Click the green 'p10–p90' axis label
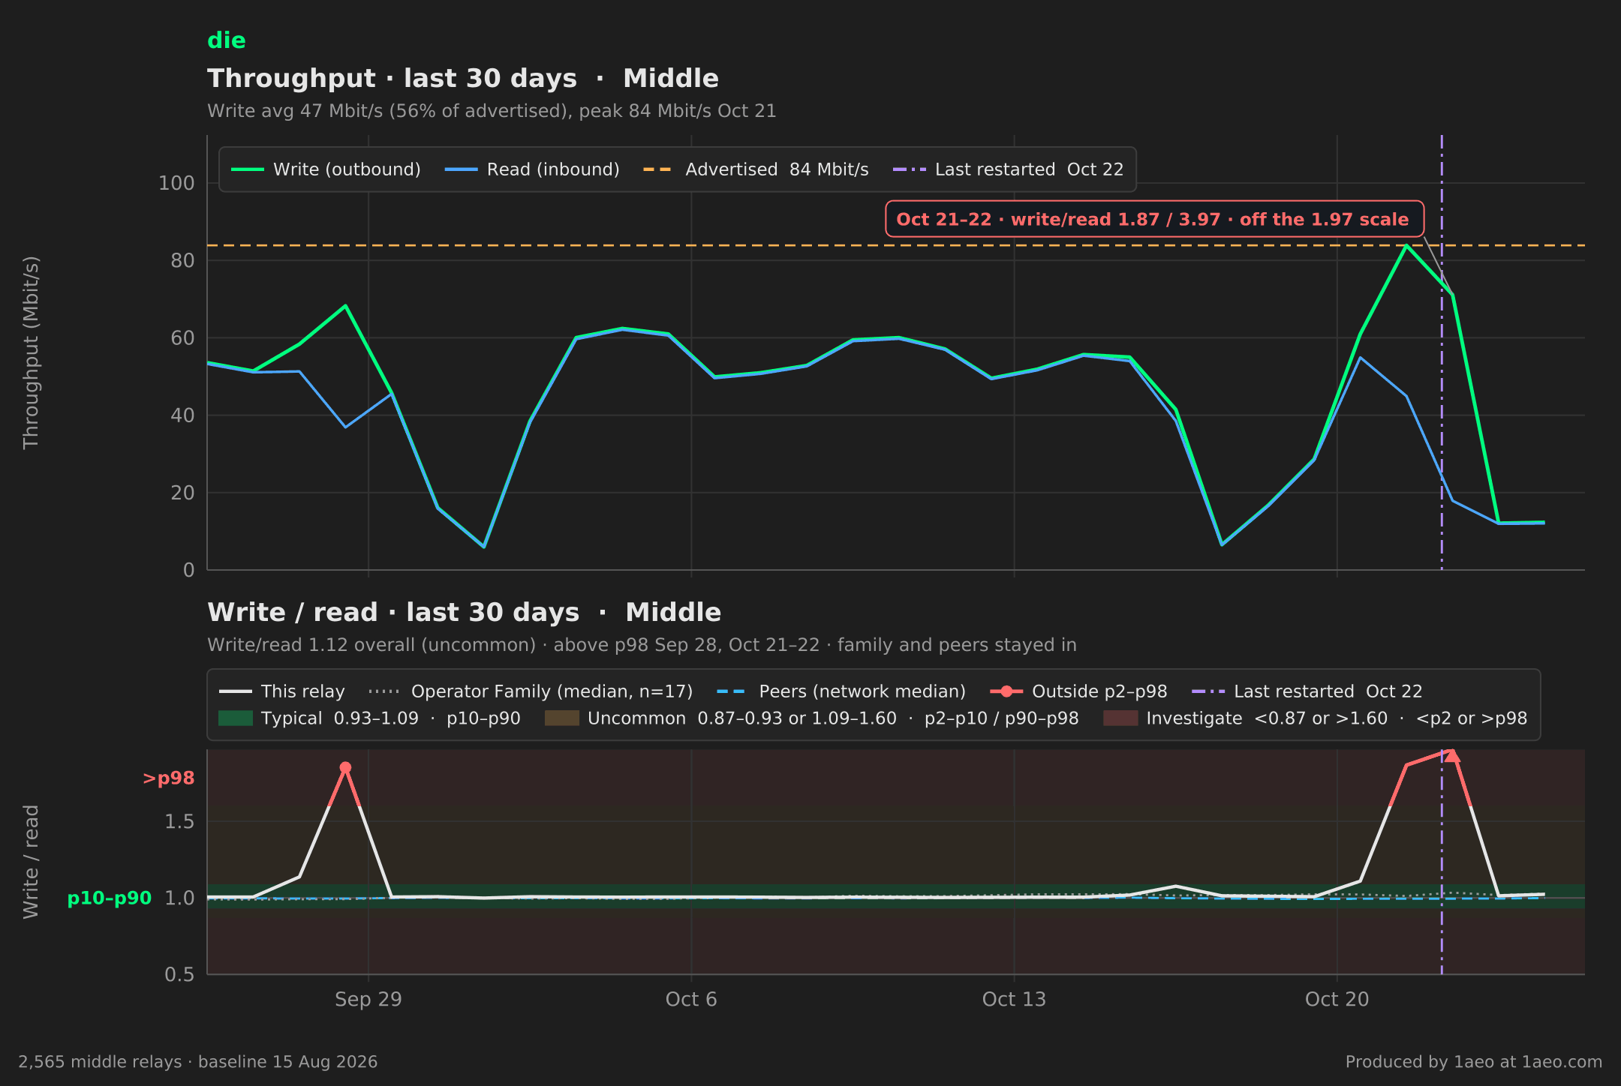Image resolution: width=1621 pixels, height=1086 pixels. click(110, 898)
